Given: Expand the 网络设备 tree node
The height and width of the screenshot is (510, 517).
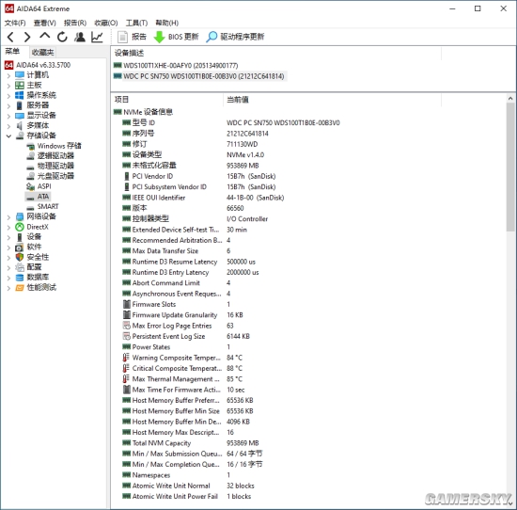Looking at the screenshot, I should coord(8,217).
